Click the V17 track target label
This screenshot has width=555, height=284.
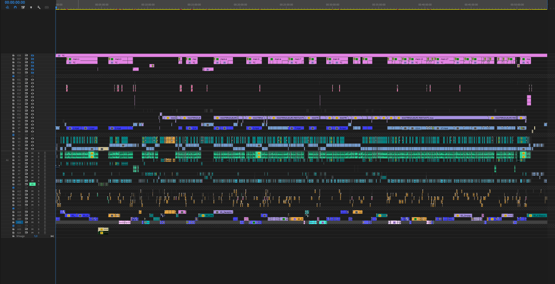(x=19, y=93)
